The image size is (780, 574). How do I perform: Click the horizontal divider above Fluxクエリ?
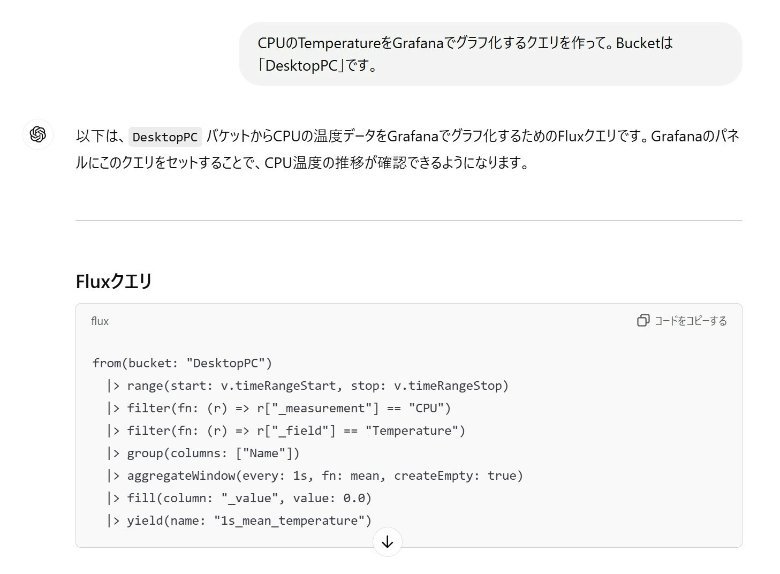(x=408, y=220)
